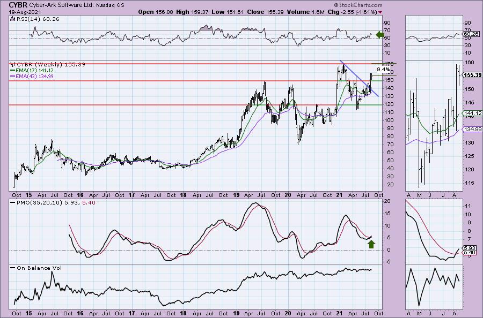Select the Close 155.39 header value
Viewport: 483px width, 318px height.
pyautogui.click(x=265, y=12)
